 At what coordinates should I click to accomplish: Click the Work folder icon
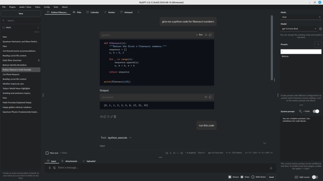pyautogui.click(x=4, y=27)
